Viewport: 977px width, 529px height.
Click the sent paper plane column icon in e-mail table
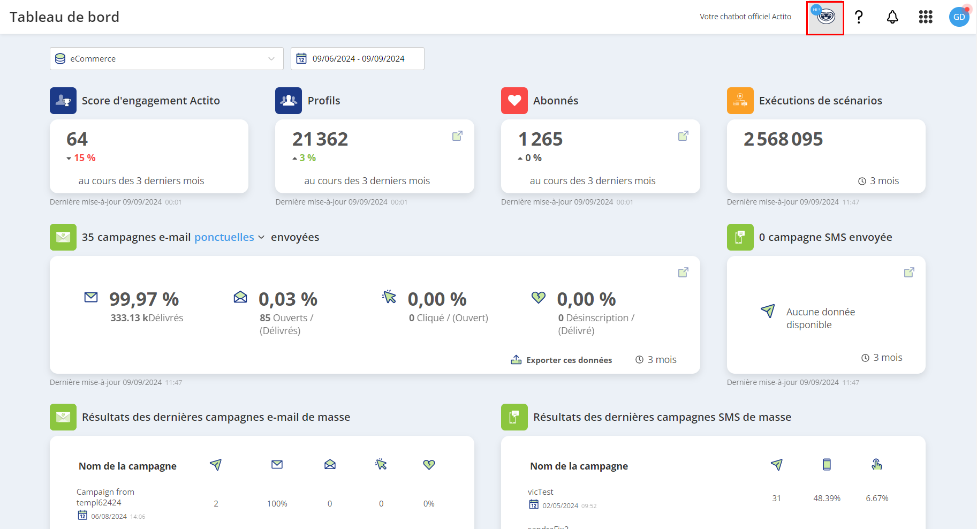point(216,465)
